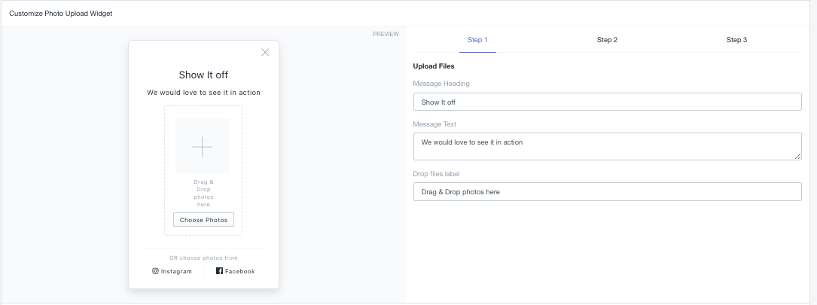Click the plus icon in the drop zone

click(202, 147)
